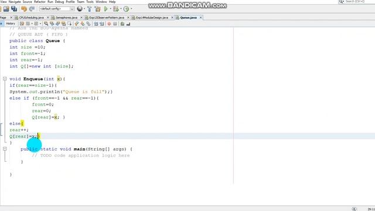Image resolution: width=375 pixels, height=211 pixels.
Task: Click the Find Previous Occurrence icon
Action: click(52, 23)
